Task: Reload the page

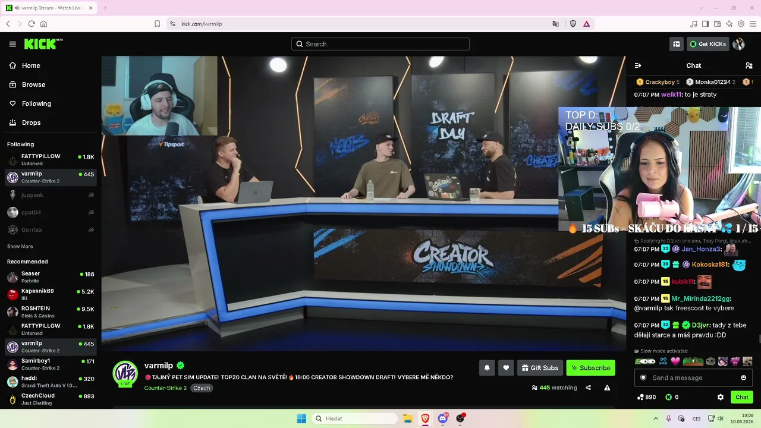Action: [x=32, y=24]
